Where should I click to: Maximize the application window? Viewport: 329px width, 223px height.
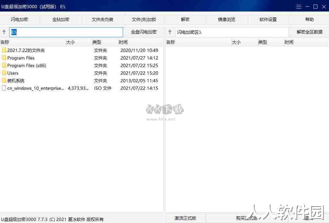tap(316, 7)
